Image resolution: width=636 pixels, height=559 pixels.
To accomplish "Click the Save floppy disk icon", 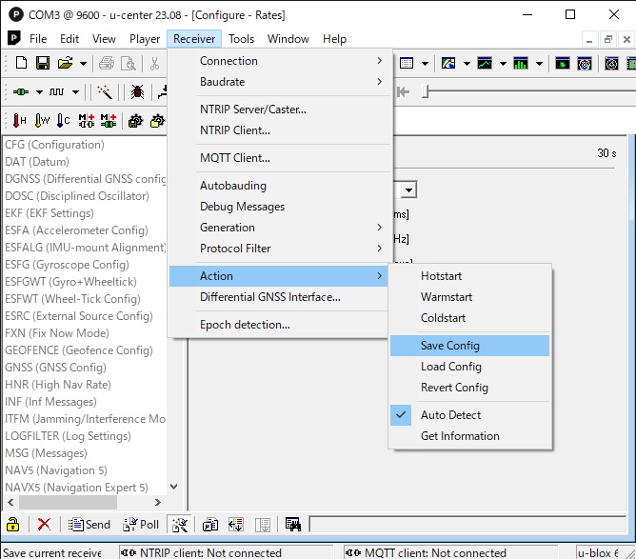I will point(43,63).
